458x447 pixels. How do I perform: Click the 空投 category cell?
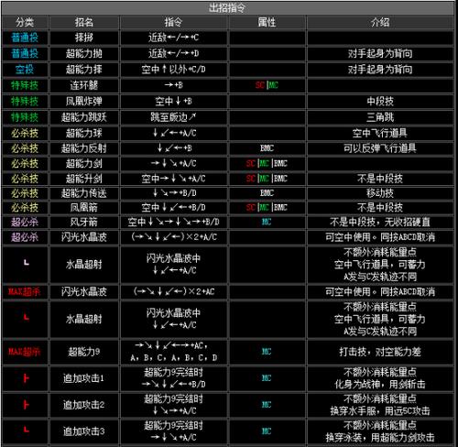(x=25, y=70)
